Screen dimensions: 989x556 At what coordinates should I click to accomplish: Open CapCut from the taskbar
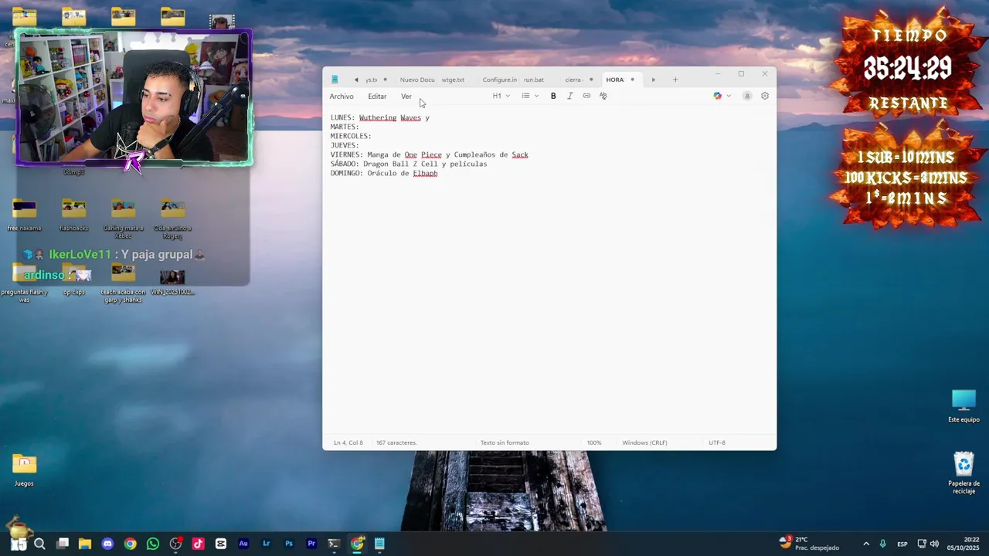[221, 544]
